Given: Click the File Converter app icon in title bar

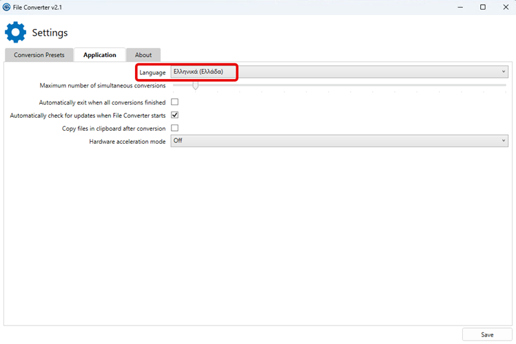Looking at the screenshot, I should point(7,7).
